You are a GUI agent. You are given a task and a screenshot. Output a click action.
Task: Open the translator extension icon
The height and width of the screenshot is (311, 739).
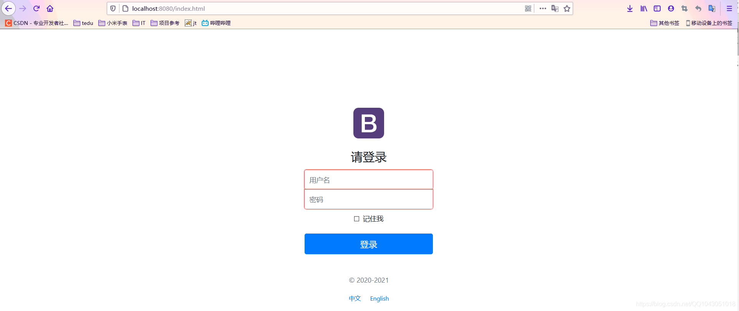tap(712, 8)
